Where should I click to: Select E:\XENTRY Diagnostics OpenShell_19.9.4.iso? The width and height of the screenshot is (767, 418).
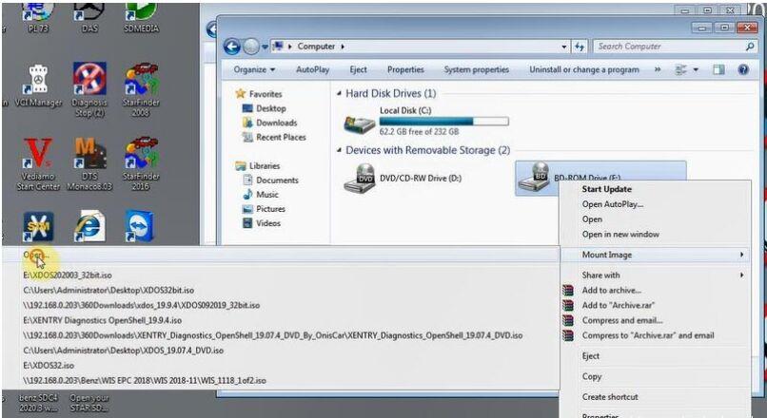pyautogui.click(x=102, y=321)
